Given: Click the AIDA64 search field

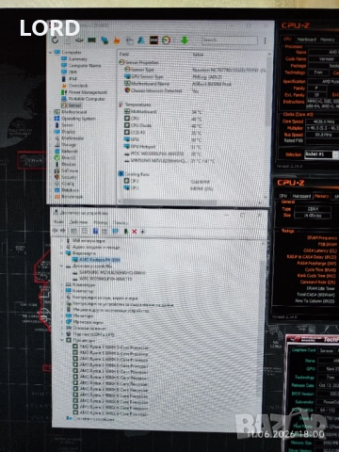Looking at the screenshot, I should point(230,40).
